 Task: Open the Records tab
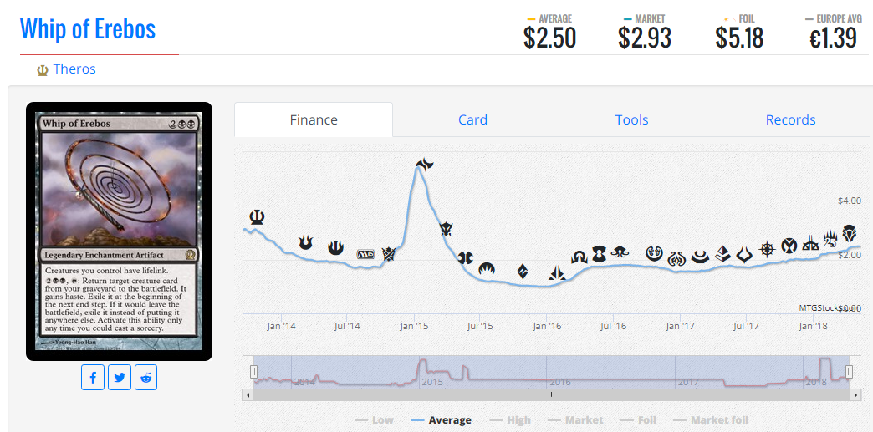coord(790,119)
